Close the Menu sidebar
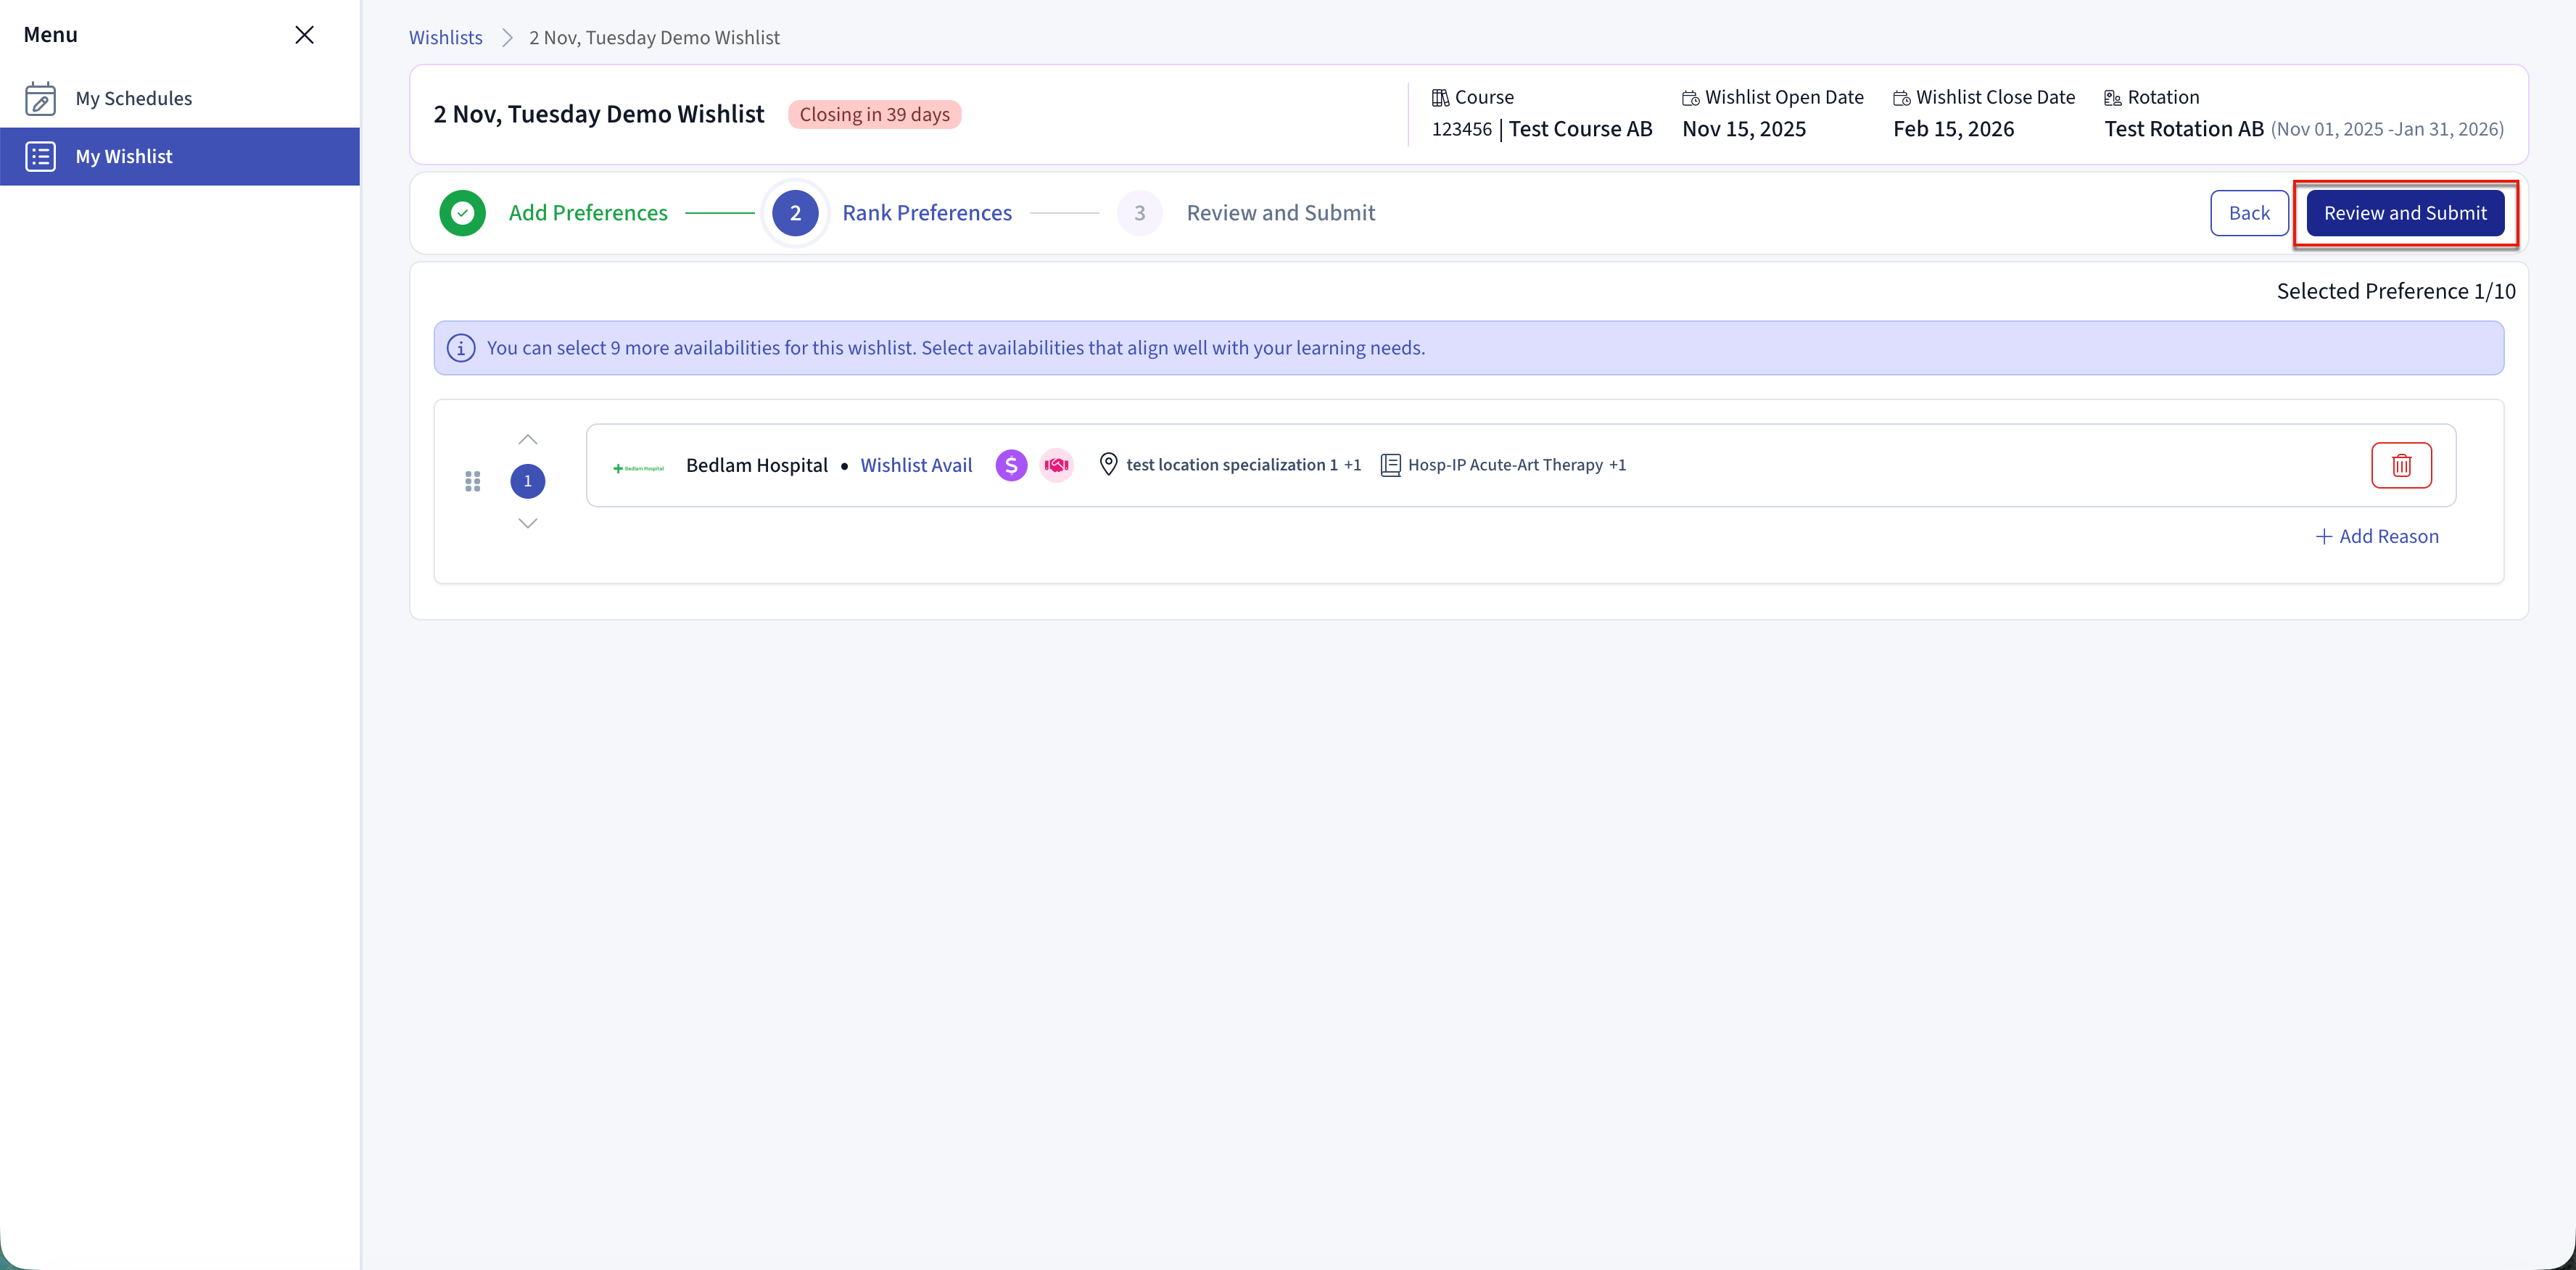This screenshot has width=2576, height=1270. (304, 35)
